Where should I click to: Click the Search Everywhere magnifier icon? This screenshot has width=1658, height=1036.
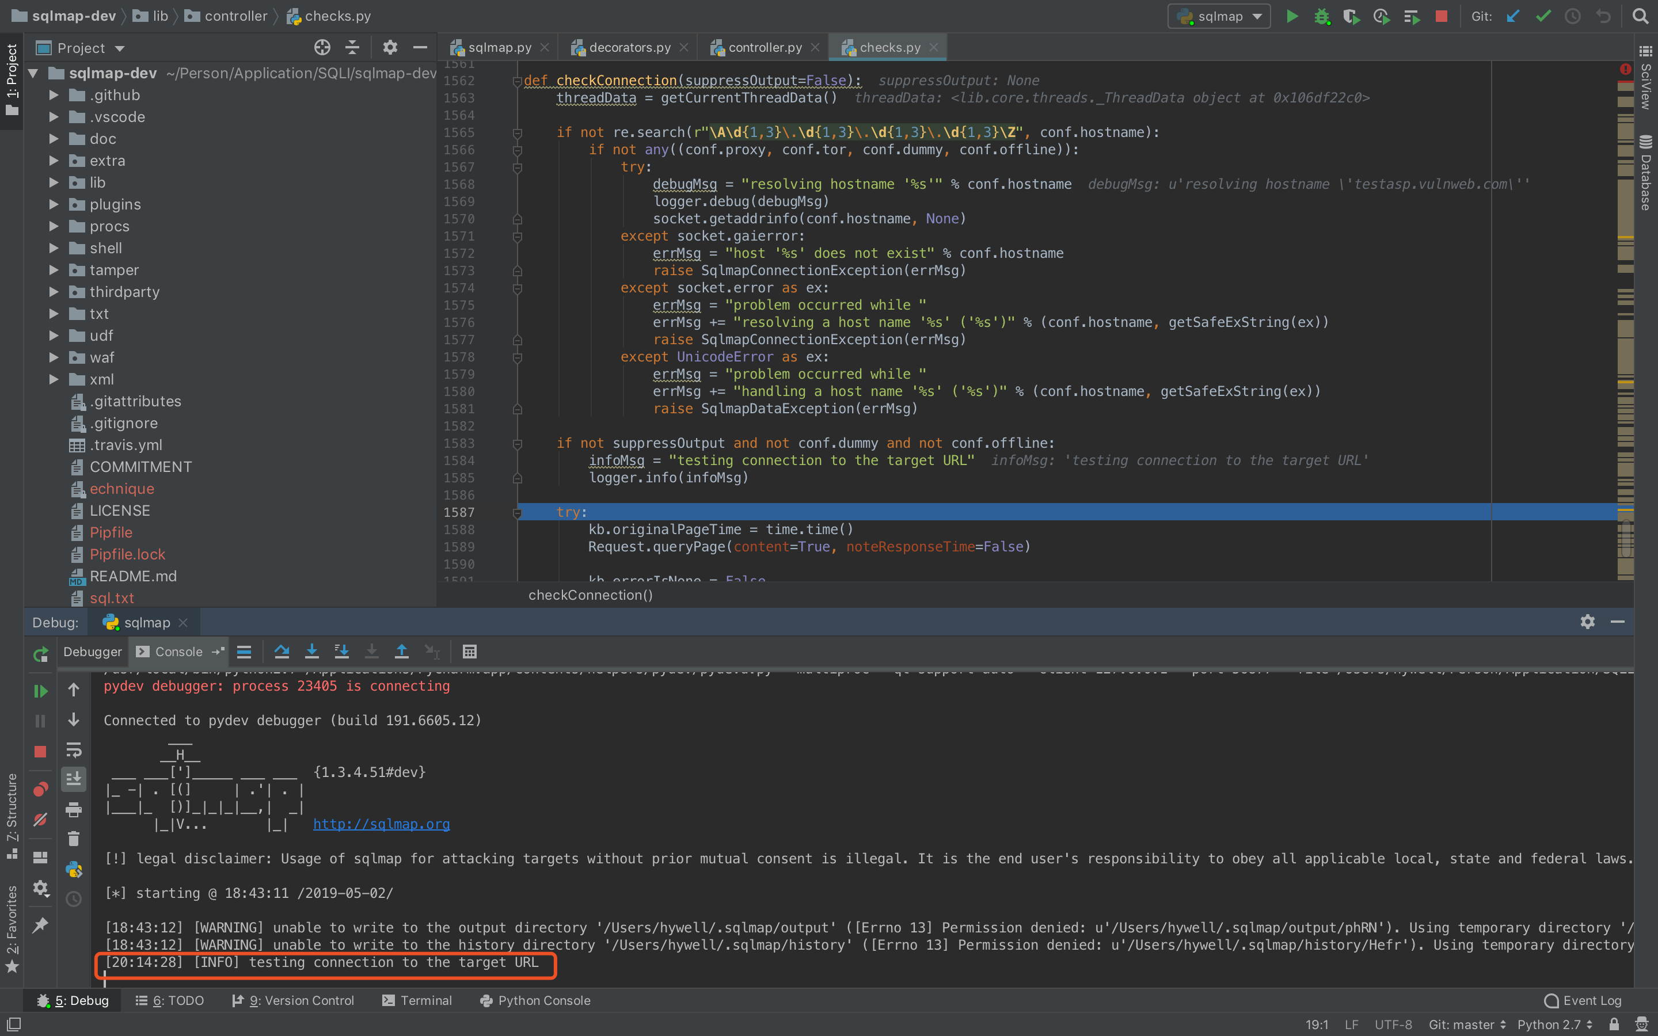[1640, 17]
